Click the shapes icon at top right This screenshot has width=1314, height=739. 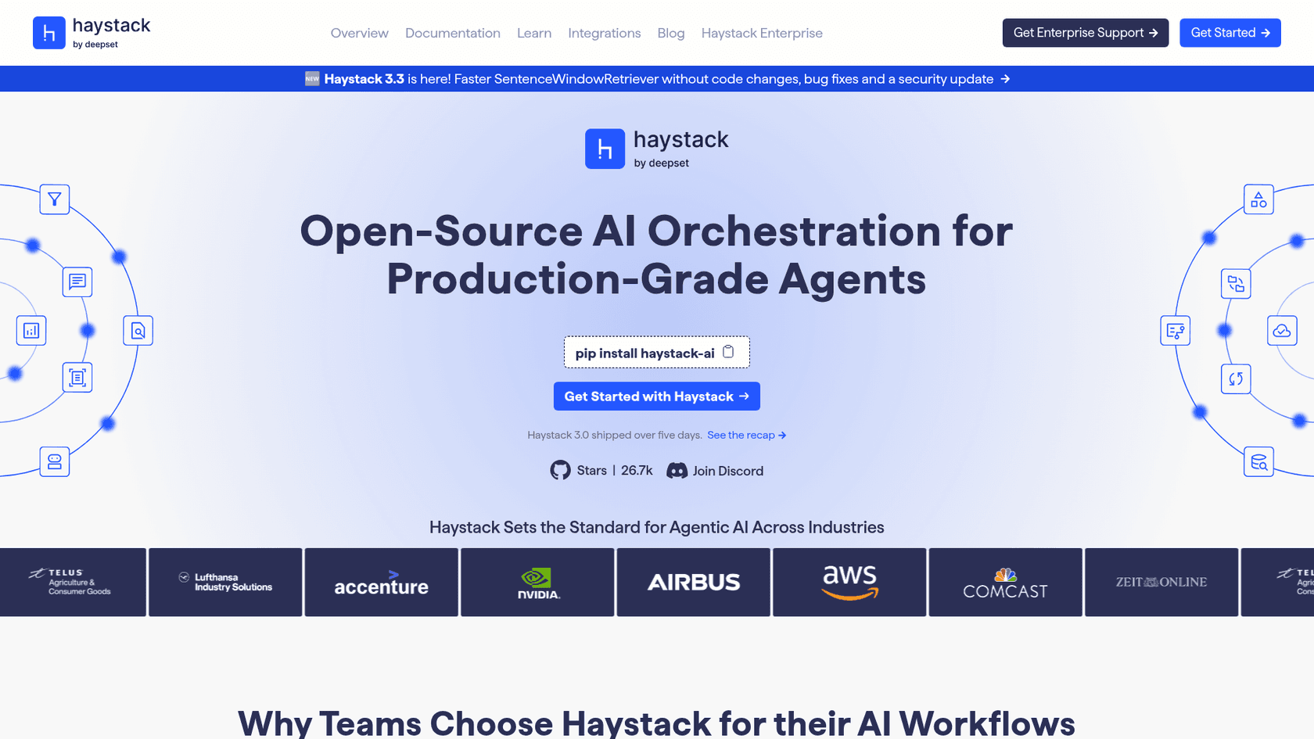pyautogui.click(x=1258, y=199)
